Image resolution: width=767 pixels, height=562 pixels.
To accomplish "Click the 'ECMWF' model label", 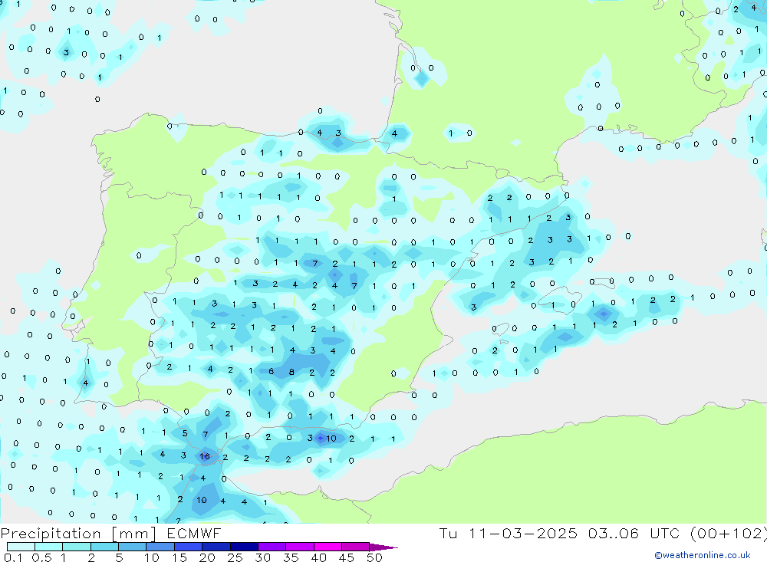I will pos(194,533).
